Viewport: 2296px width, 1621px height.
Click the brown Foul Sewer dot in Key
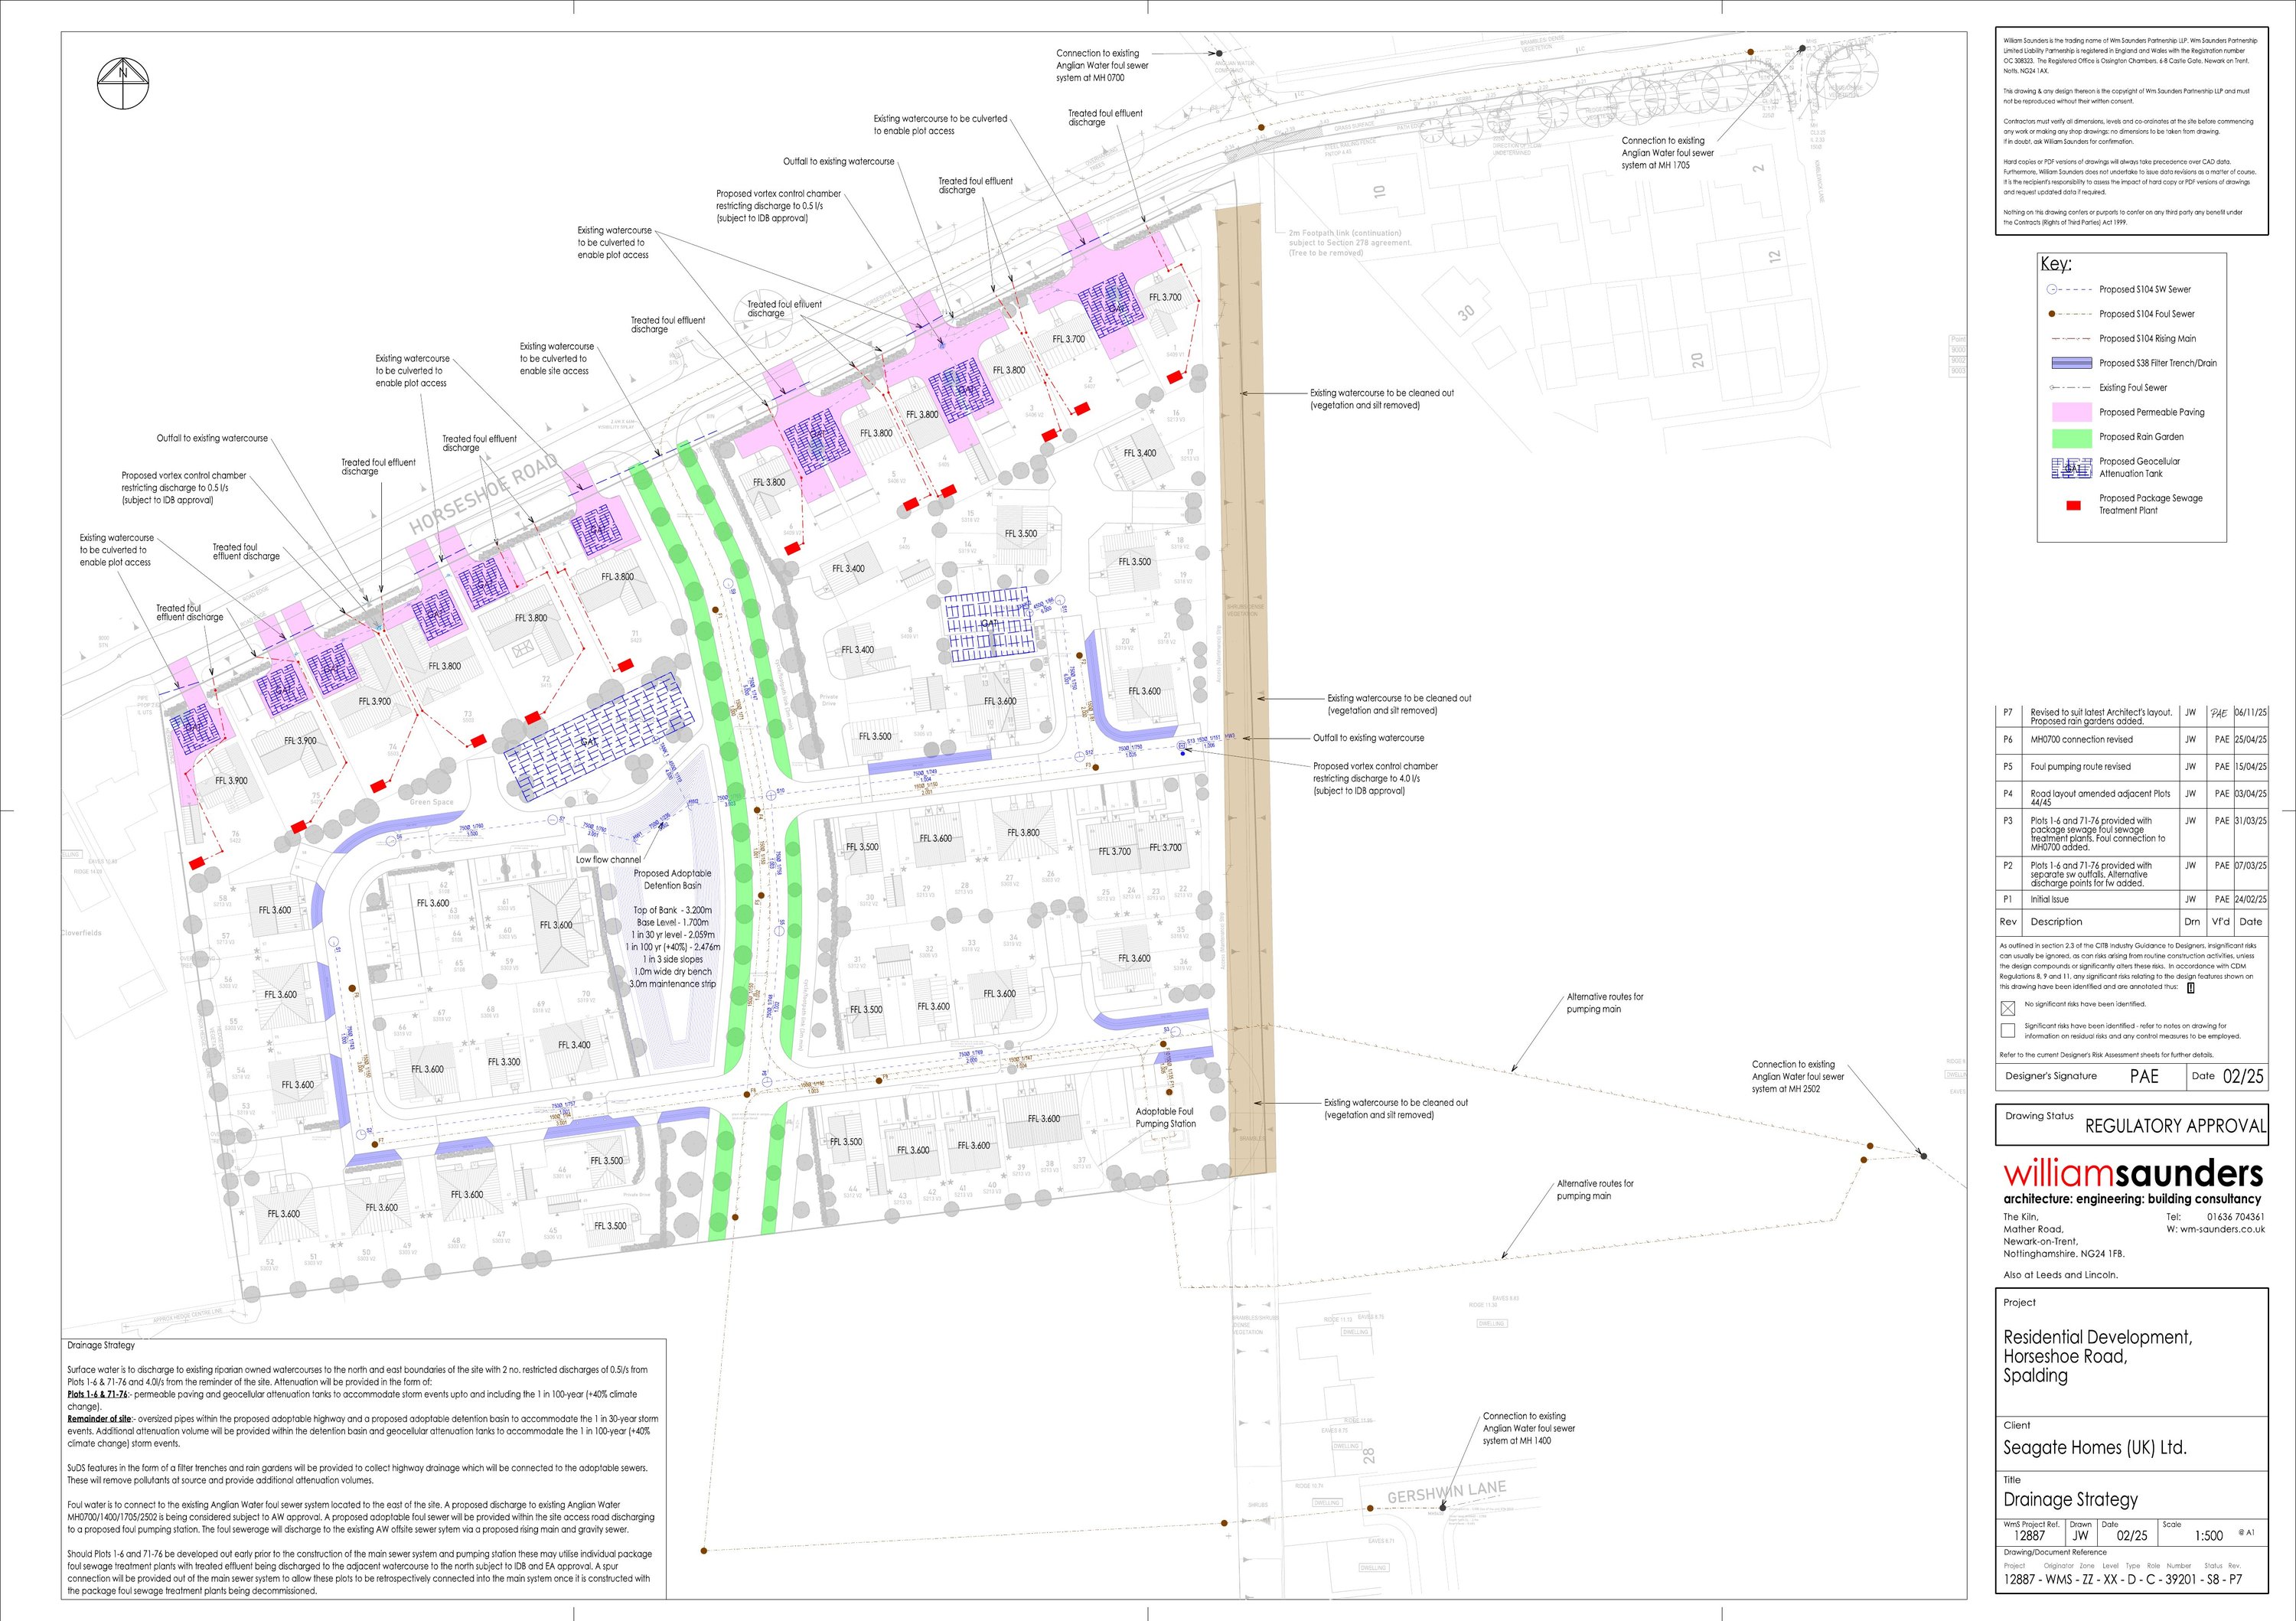click(2052, 314)
